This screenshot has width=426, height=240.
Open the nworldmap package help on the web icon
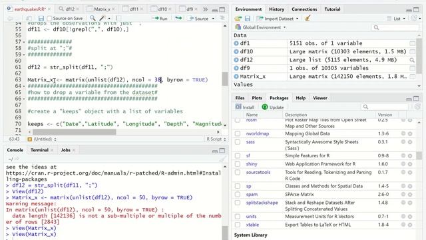[403, 133]
